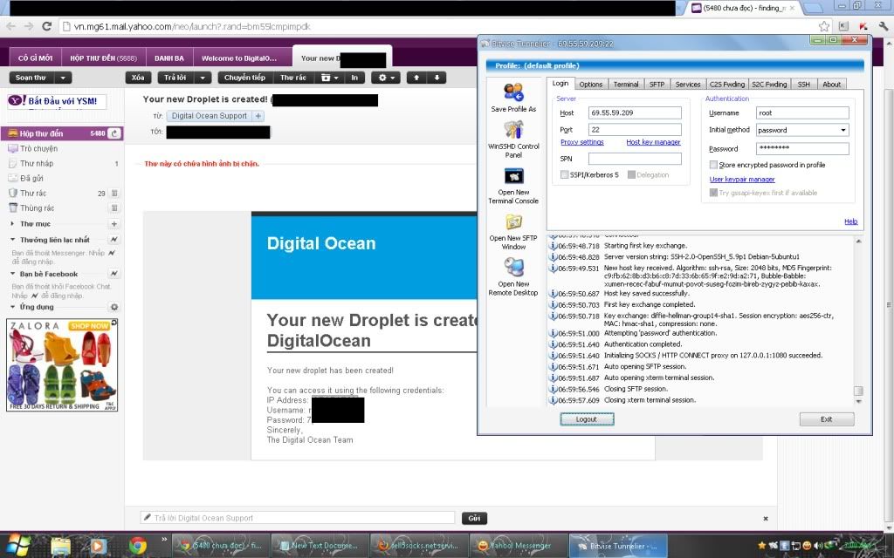The image size is (894, 558).
Task: Collapse Thường liên lạc nhất section
Action: pos(12,240)
